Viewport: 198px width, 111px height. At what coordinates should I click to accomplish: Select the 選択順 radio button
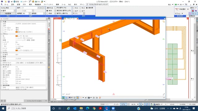click(x=87, y=8)
